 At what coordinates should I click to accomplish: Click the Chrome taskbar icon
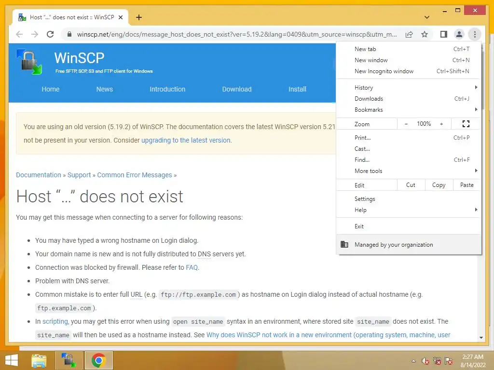pos(98,360)
